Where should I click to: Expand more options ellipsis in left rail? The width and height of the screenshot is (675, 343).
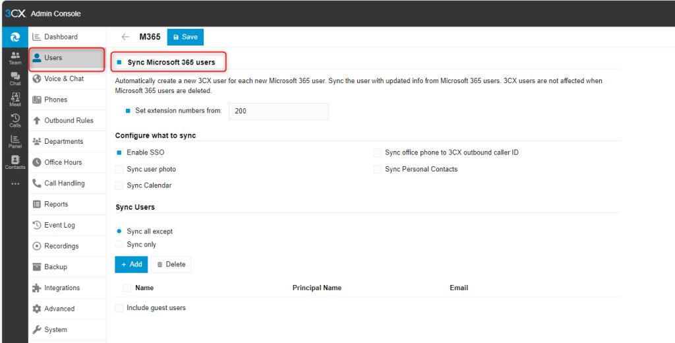tap(15, 183)
